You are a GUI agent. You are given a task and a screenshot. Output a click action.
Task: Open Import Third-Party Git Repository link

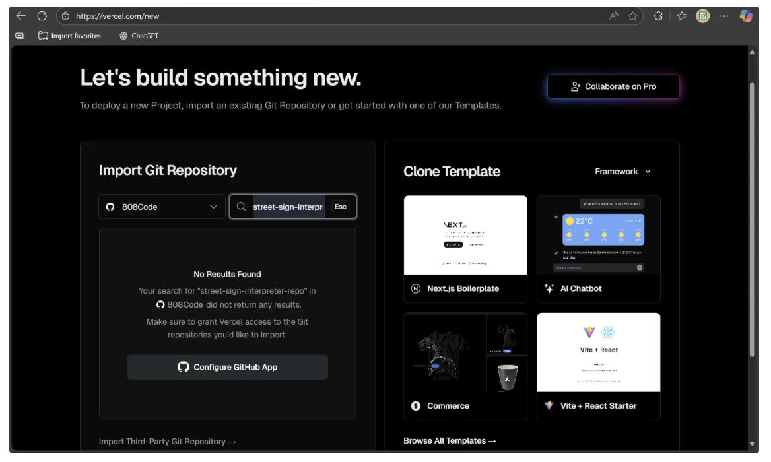pyautogui.click(x=167, y=442)
